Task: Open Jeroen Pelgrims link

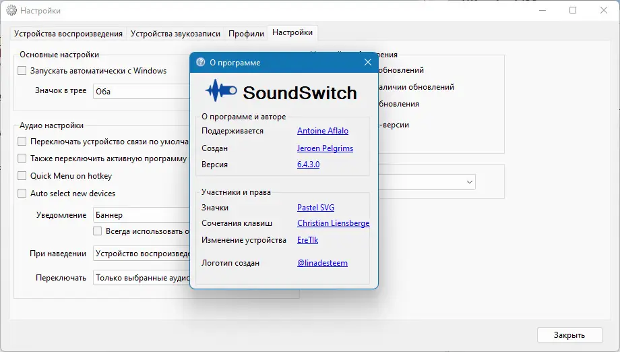Action: [325, 148]
